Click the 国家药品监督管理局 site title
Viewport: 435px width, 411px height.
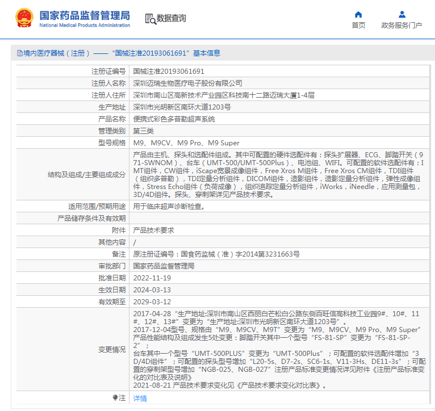[85, 15]
